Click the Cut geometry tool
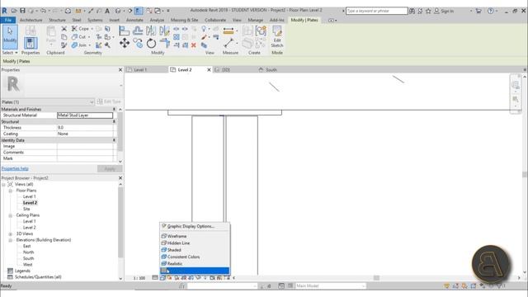Image resolution: width=528 pixels, height=297 pixels. [79, 37]
